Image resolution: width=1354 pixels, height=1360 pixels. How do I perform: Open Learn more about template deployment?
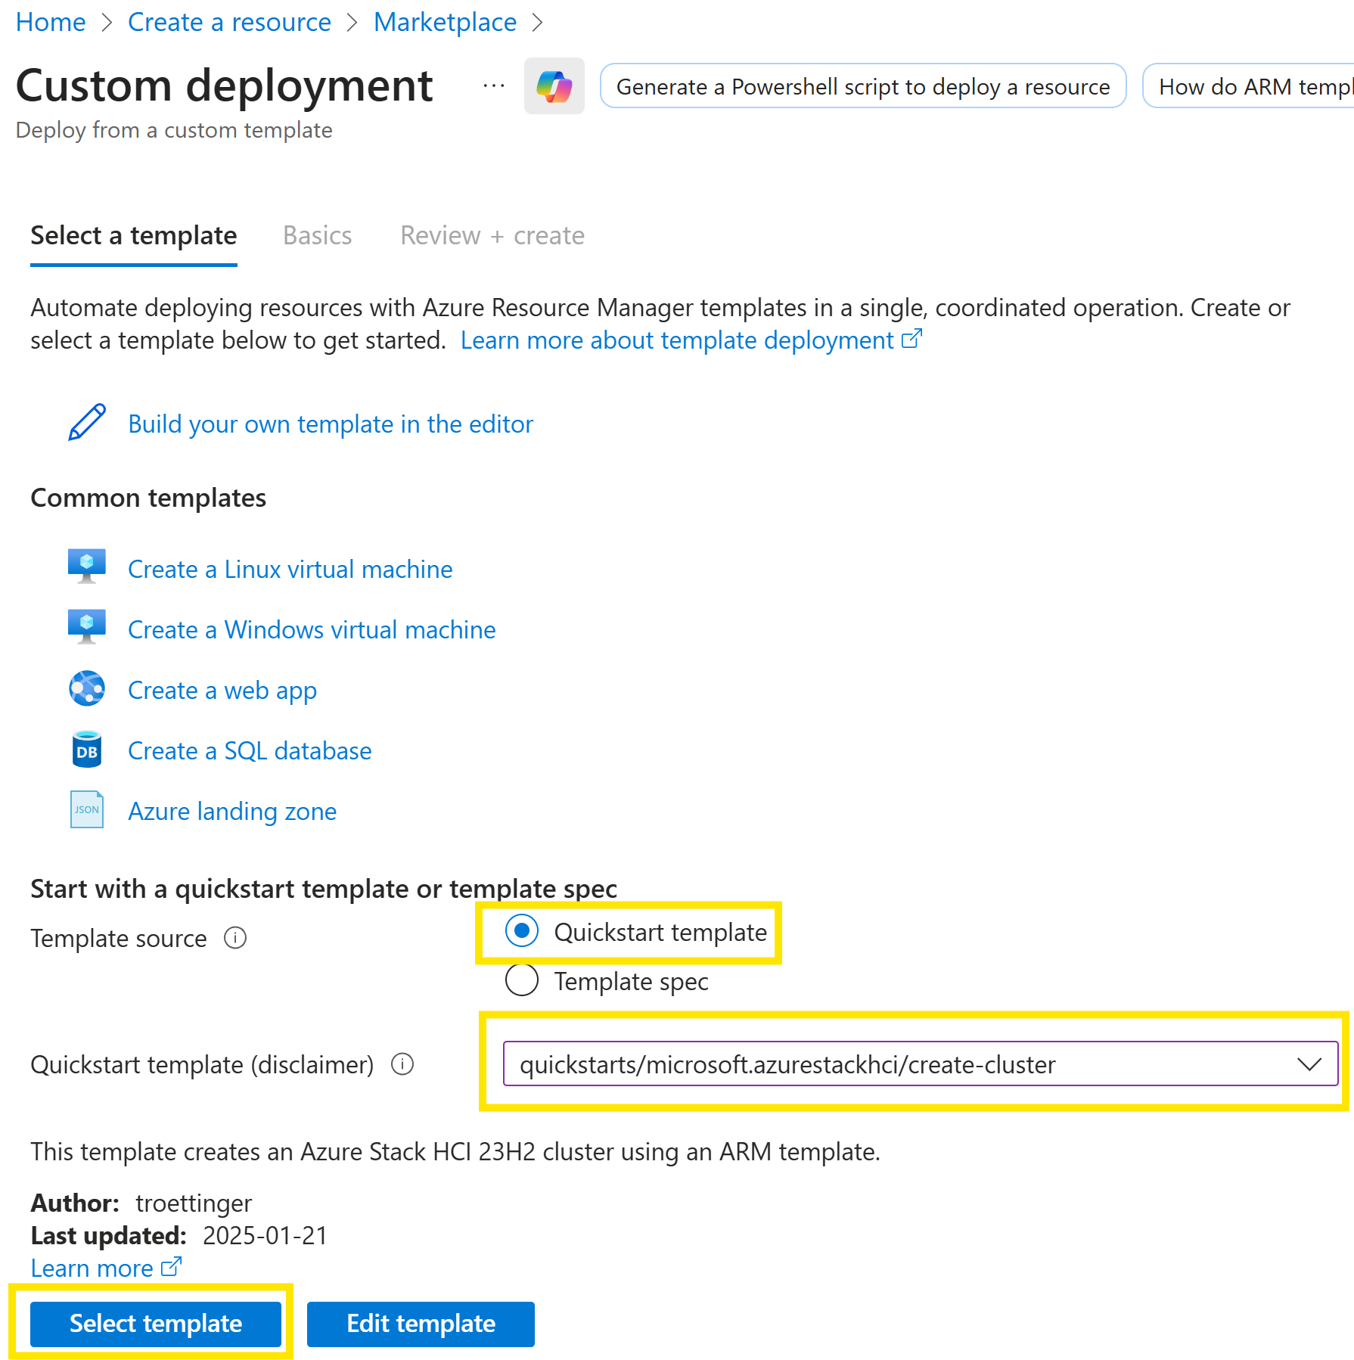[678, 340]
